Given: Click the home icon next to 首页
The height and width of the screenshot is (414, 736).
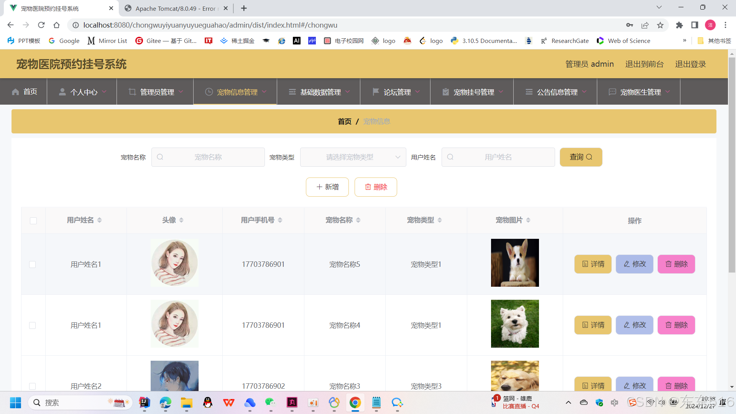Looking at the screenshot, I should click(x=15, y=92).
